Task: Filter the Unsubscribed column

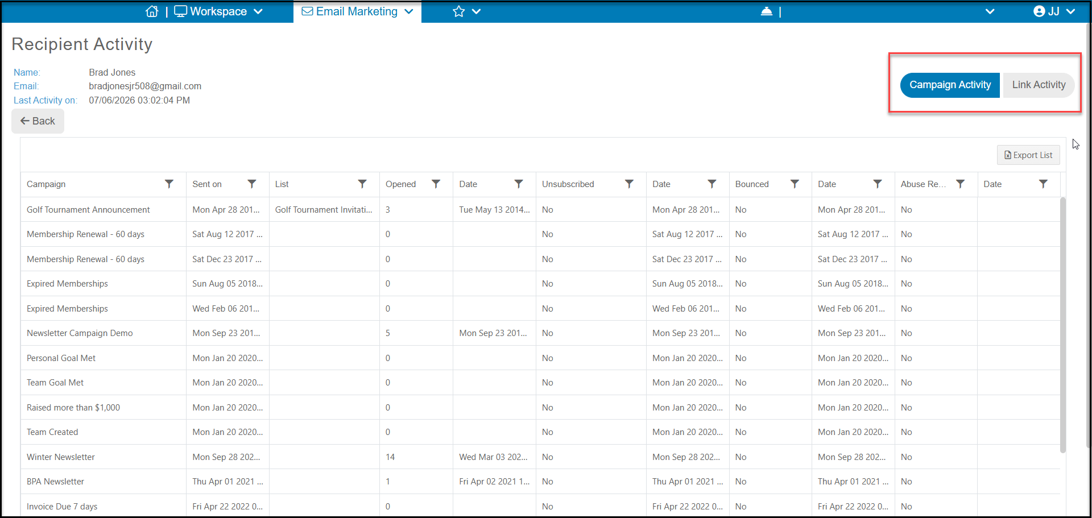Action: coord(629,184)
